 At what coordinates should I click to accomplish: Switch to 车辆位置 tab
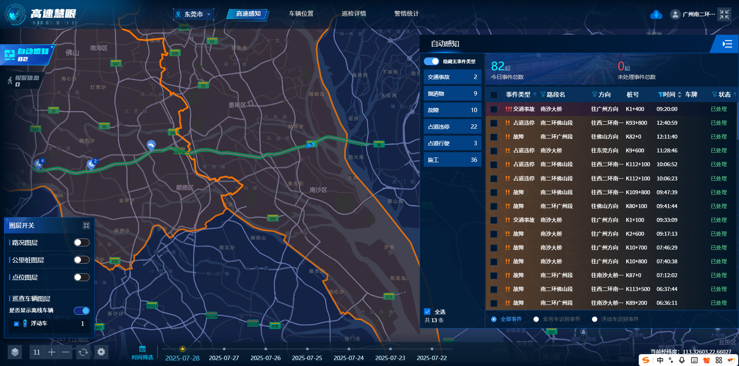click(x=301, y=14)
